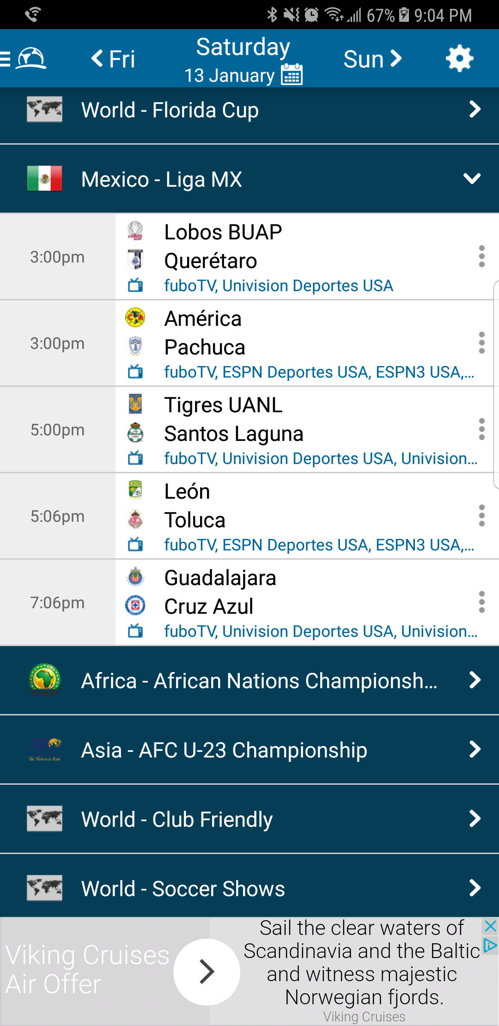The height and width of the screenshot is (1026, 499).
Task: Show more options for León vs Toluca
Action: (x=481, y=516)
